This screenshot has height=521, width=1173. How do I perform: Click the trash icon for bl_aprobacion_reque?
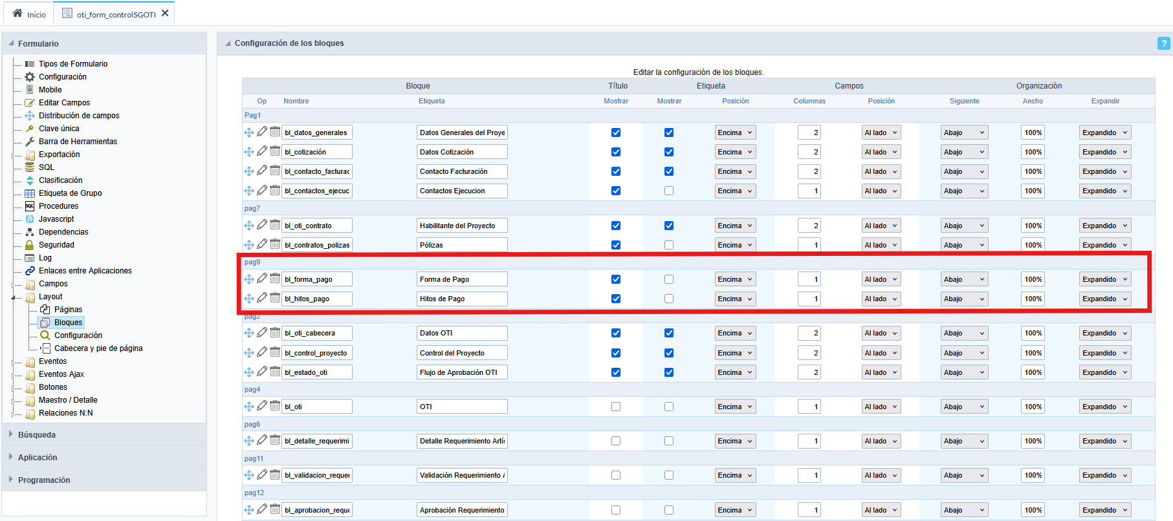tap(275, 509)
